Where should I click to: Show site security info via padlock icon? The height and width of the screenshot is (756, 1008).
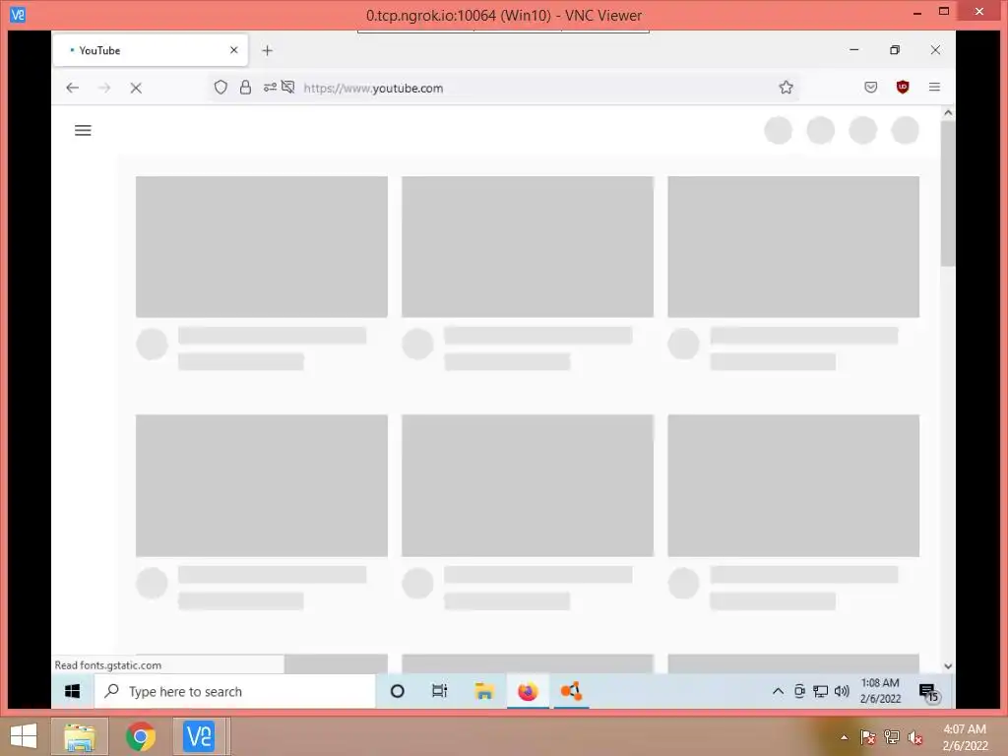(x=245, y=88)
